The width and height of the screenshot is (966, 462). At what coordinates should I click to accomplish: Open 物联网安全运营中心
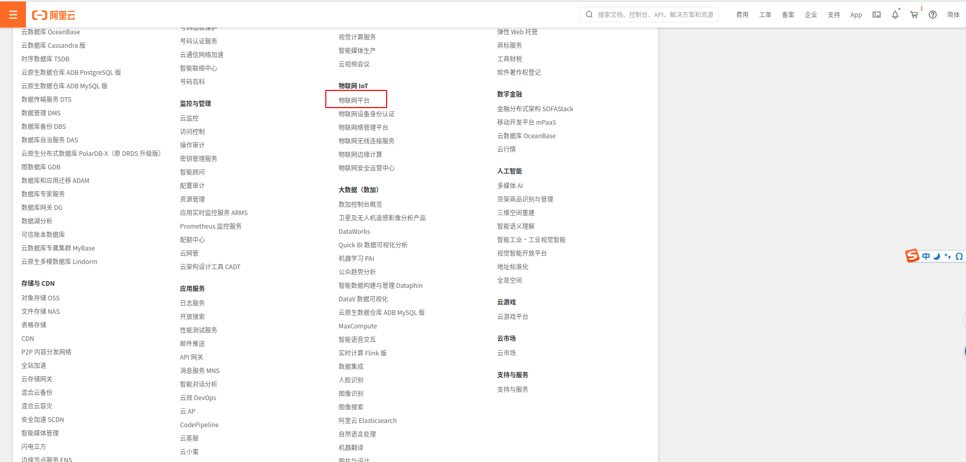pos(366,168)
